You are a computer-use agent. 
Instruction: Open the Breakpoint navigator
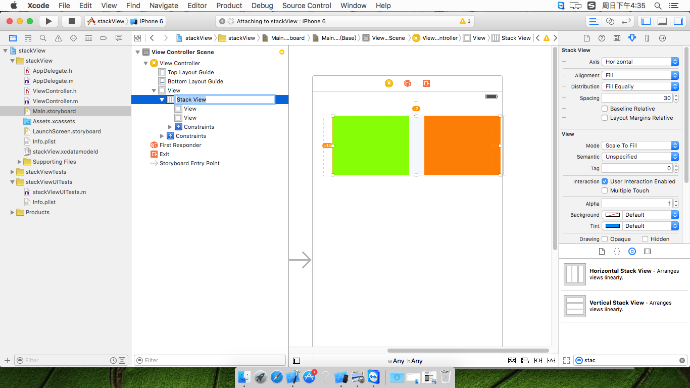104,38
